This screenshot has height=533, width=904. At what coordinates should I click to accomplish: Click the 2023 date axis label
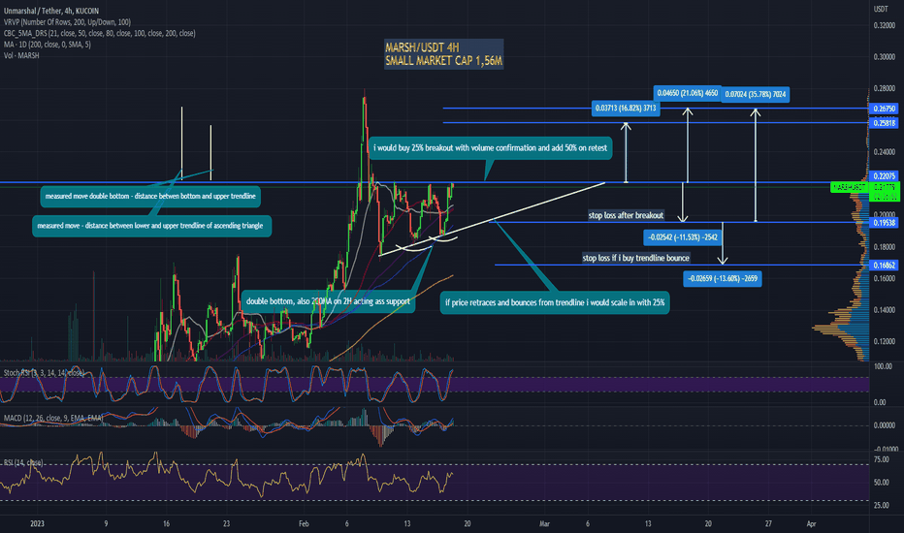click(37, 523)
